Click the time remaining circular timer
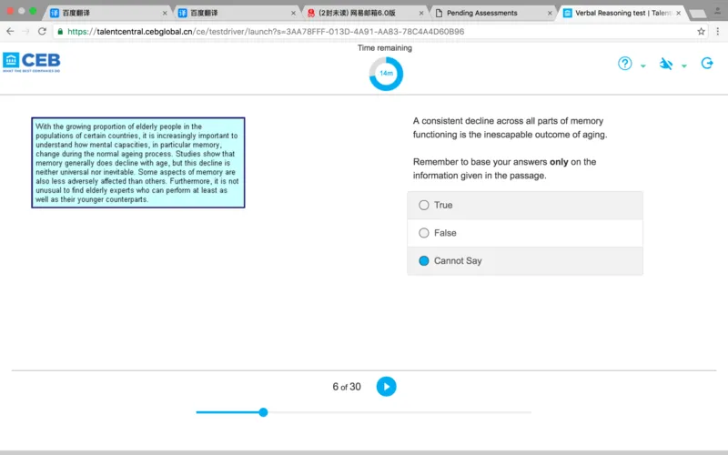The image size is (728, 455). [x=386, y=73]
